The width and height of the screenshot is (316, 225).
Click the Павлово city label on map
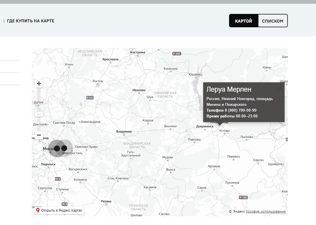[x=194, y=139]
